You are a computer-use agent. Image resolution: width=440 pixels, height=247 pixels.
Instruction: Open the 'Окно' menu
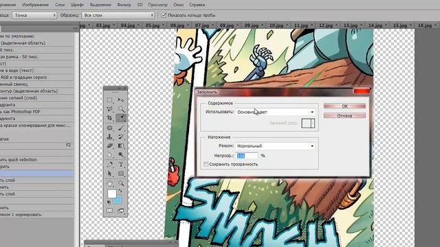pyautogui.click(x=179, y=5)
